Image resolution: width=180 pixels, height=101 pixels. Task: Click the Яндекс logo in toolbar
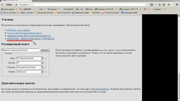(9, 5)
